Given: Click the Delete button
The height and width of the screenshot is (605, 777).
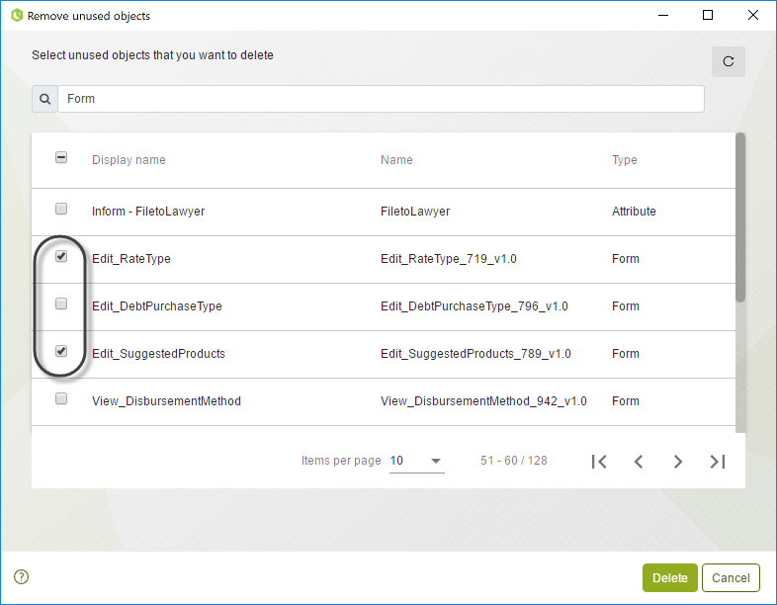Looking at the screenshot, I should tap(670, 577).
